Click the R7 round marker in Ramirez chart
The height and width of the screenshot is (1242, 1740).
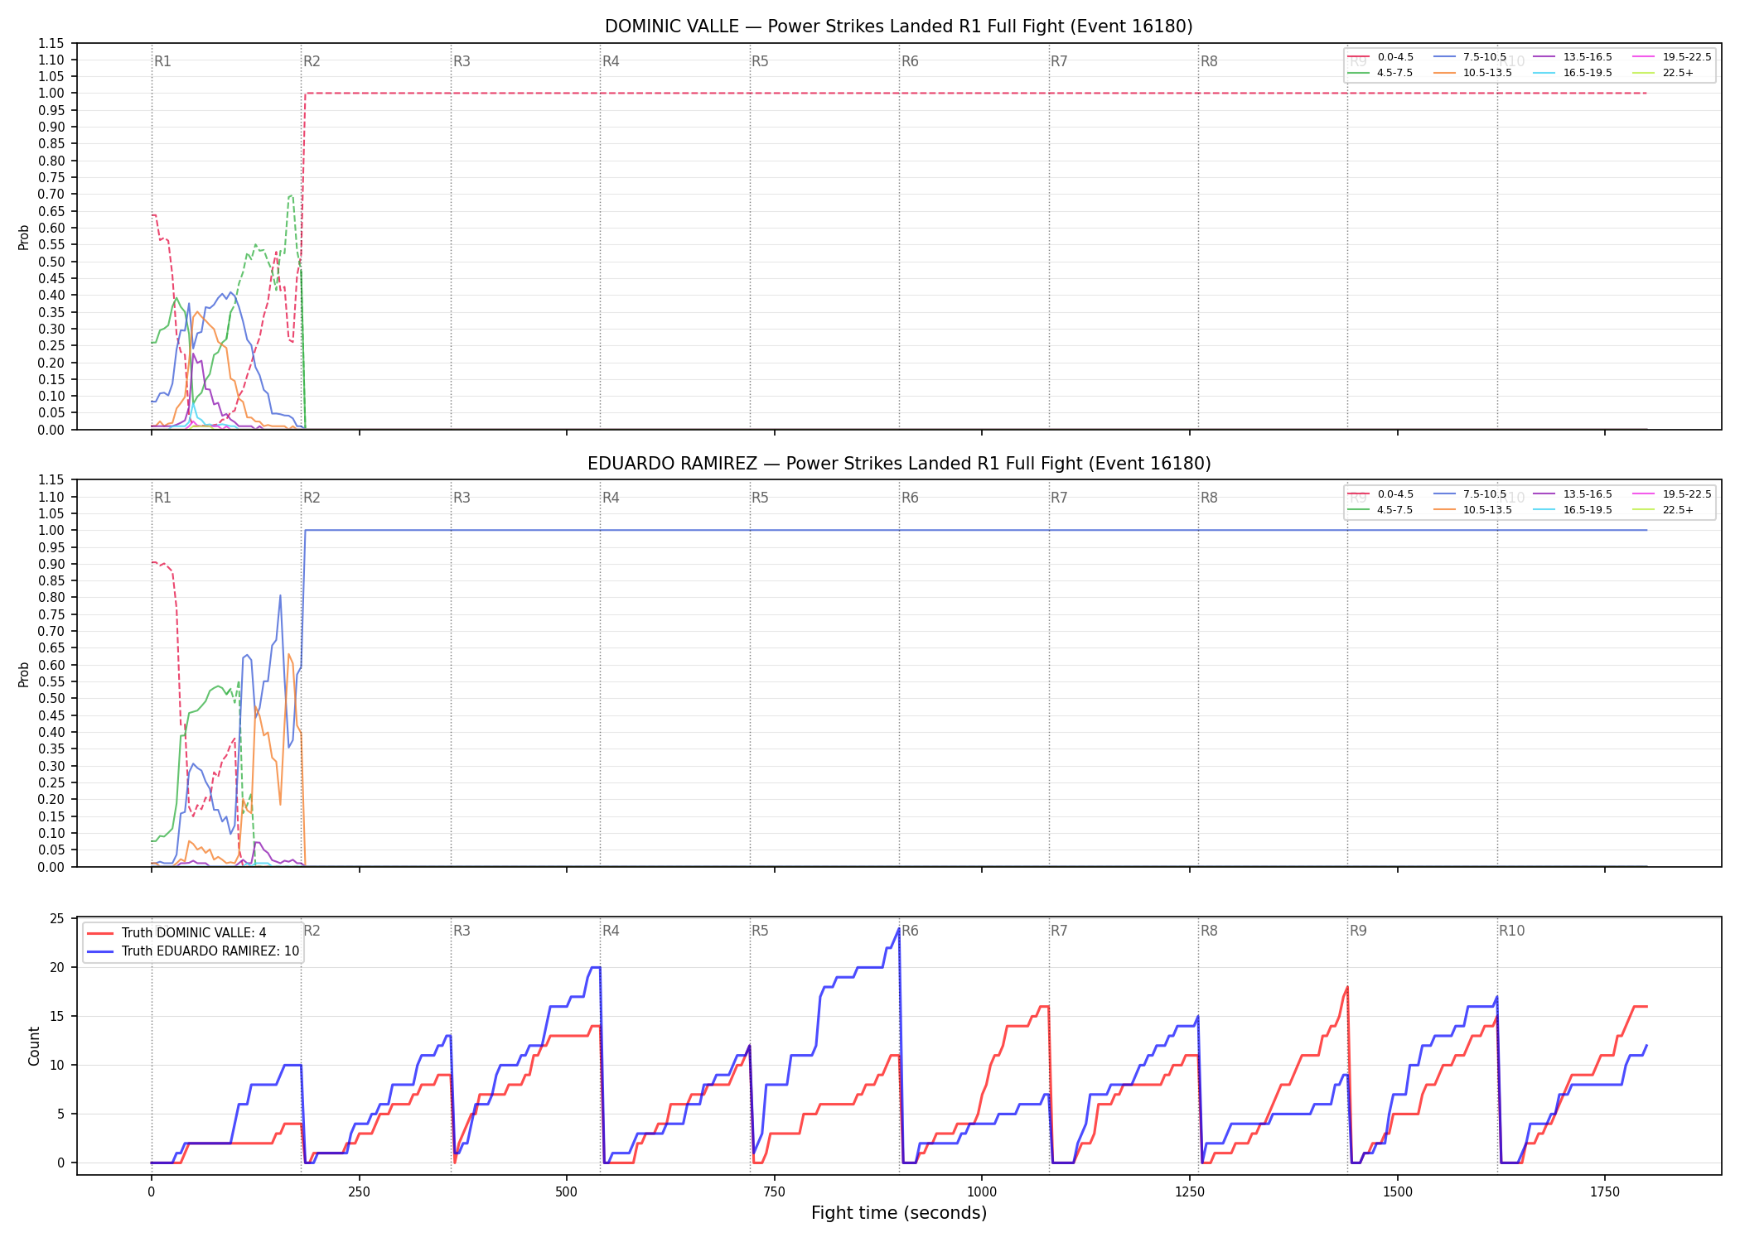coord(1059,498)
